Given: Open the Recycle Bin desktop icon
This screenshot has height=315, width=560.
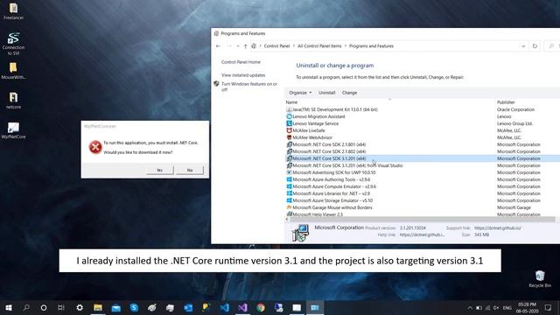Looking at the screenshot, I should coord(540,279).
